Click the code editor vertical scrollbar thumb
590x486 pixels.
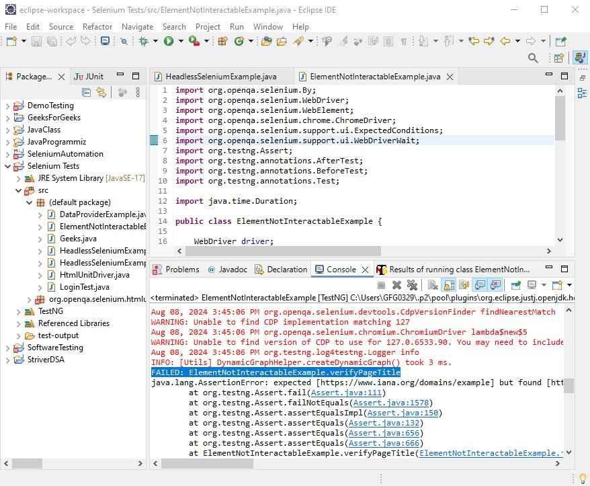pyautogui.click(x=560, y=118)
